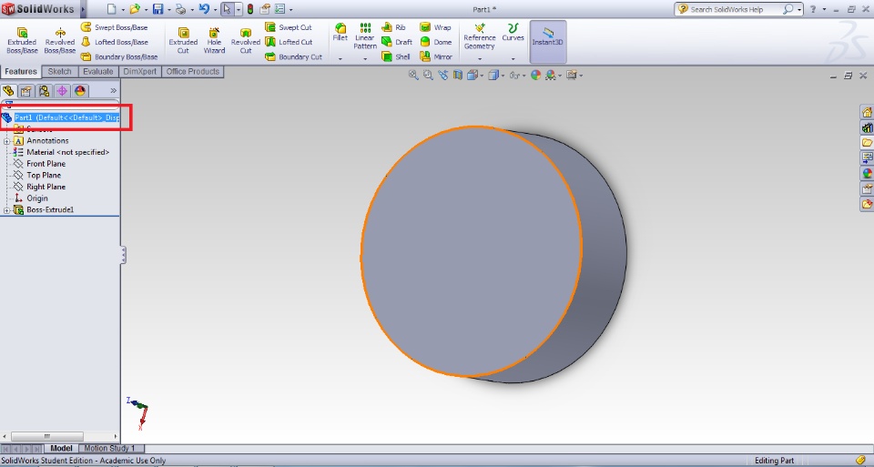The image size is (874, 467).
Task: Switch to the DimXpert tab
Action: pyautogui.click(x=140, y=71)
